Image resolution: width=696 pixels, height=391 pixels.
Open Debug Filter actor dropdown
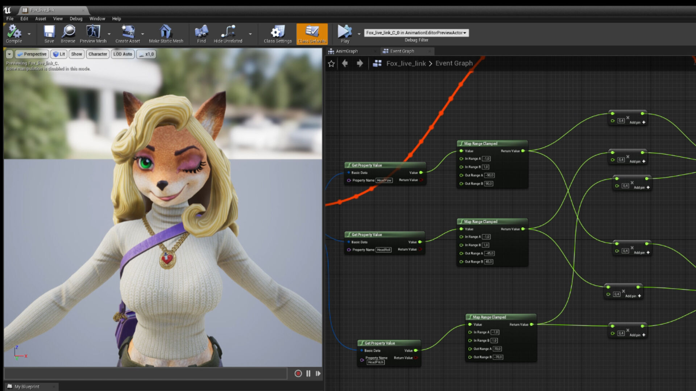point(416,33)
